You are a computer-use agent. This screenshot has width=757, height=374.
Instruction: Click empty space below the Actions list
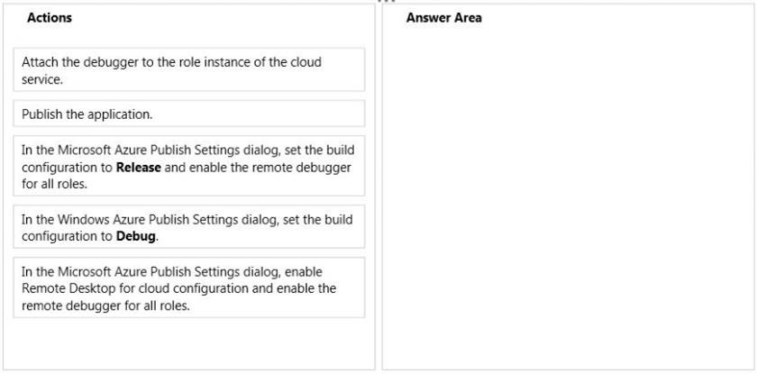click(x=188, y=343)
